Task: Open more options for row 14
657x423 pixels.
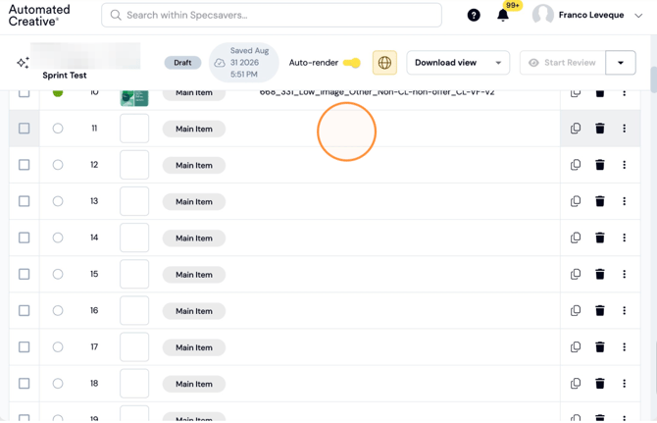Action: [625, 238]
